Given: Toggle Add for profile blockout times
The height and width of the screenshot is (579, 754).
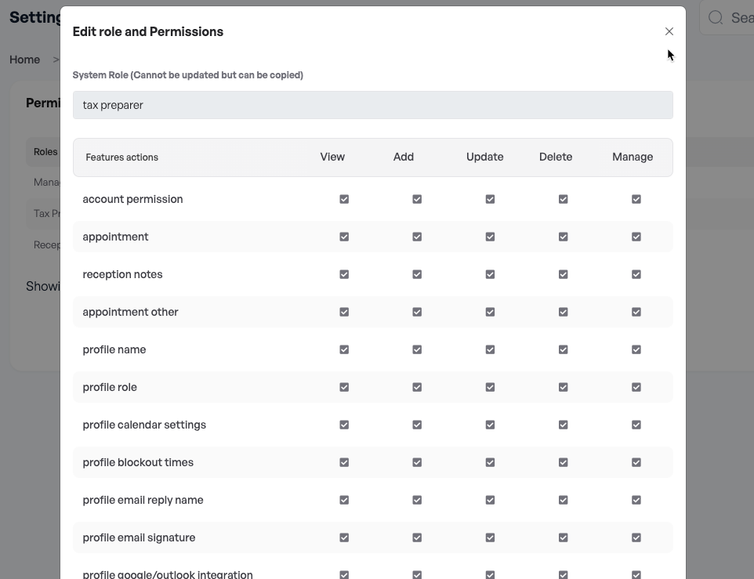Looking at the screenshot, I should 417,462.
